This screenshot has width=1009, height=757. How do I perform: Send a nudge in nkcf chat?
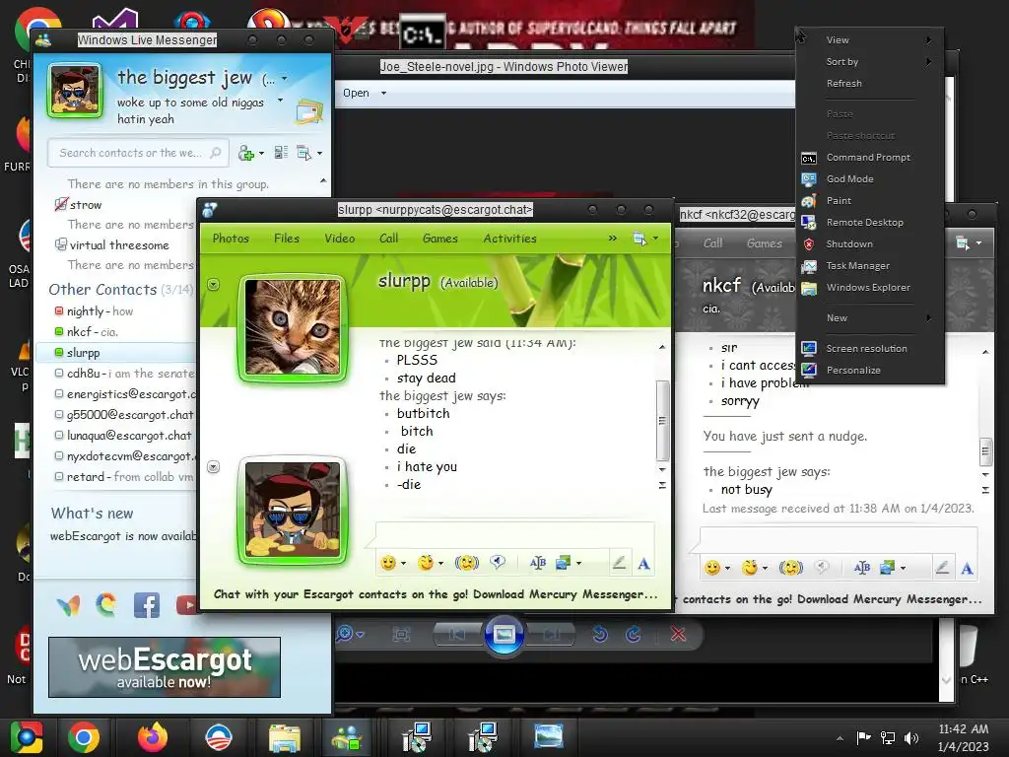coord(791,568)
